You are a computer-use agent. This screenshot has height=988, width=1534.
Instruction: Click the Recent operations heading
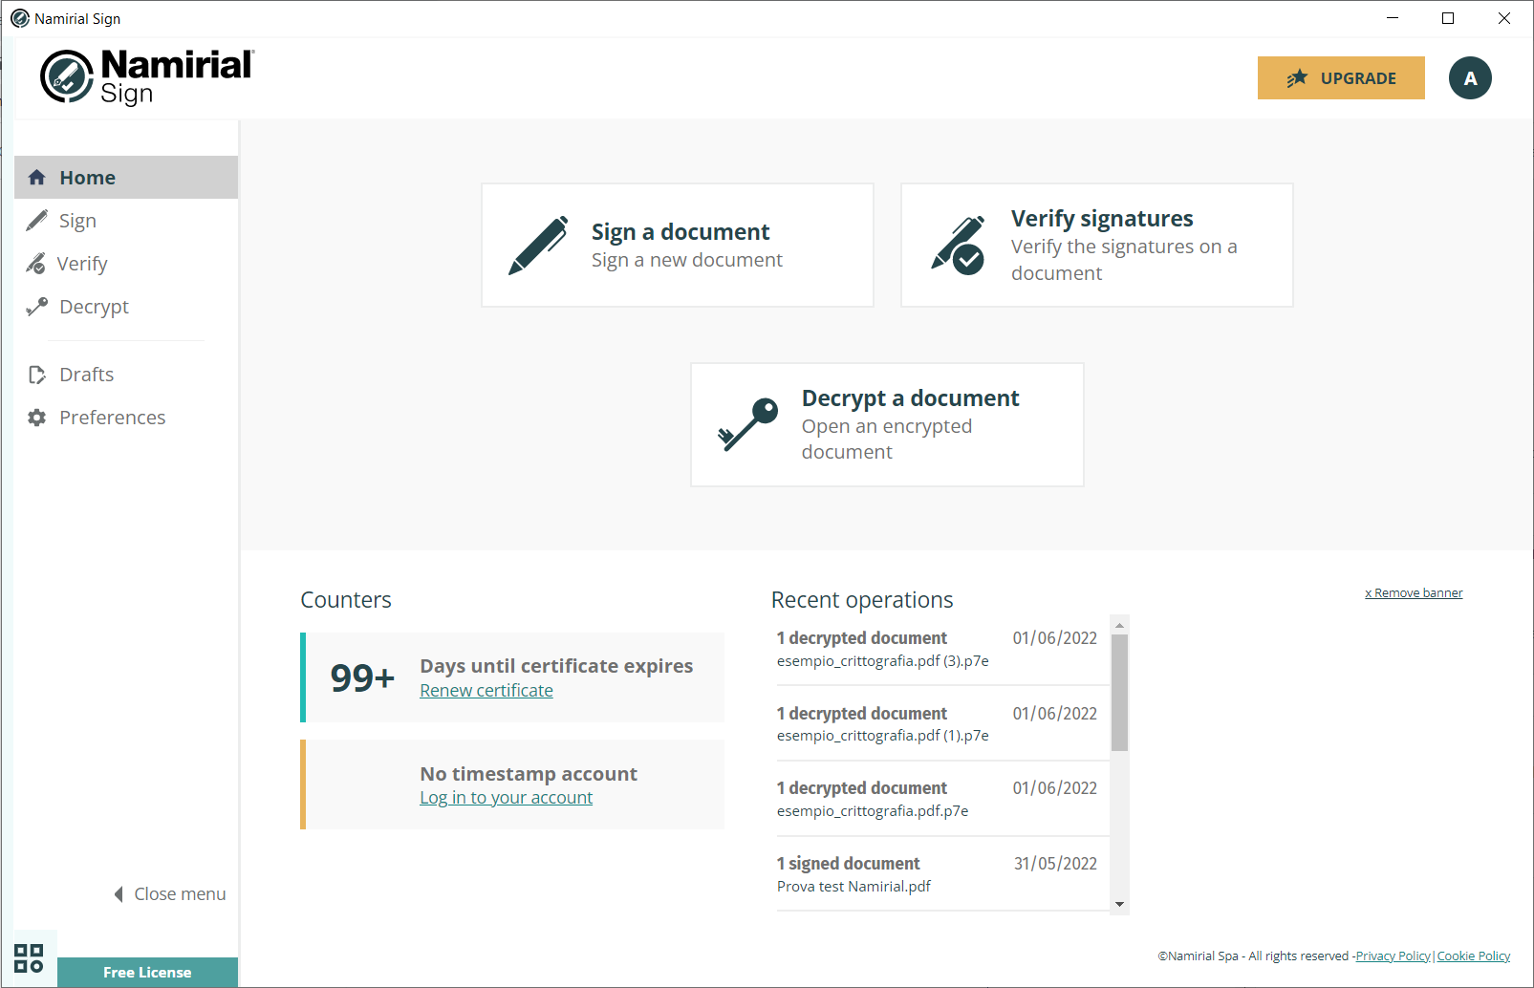click(x=862, y=600)
